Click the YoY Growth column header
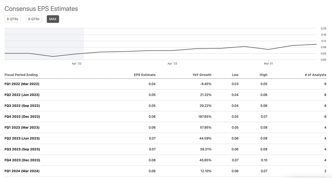The width and height of the screenshot is (332, 178). (202, 75)
